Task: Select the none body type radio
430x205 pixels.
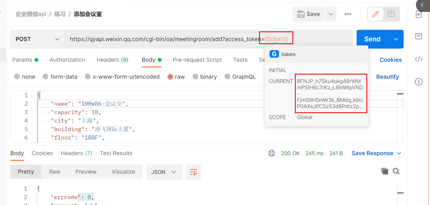Action: pos(17,77)
